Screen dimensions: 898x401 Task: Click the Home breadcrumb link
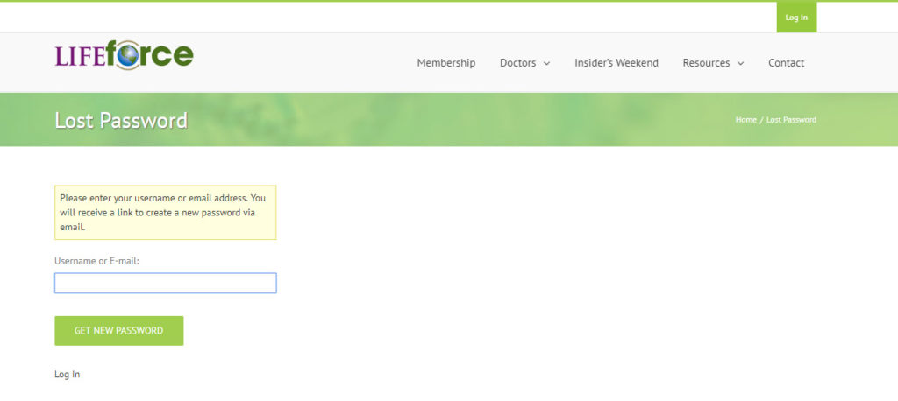(x=745, y=120)
